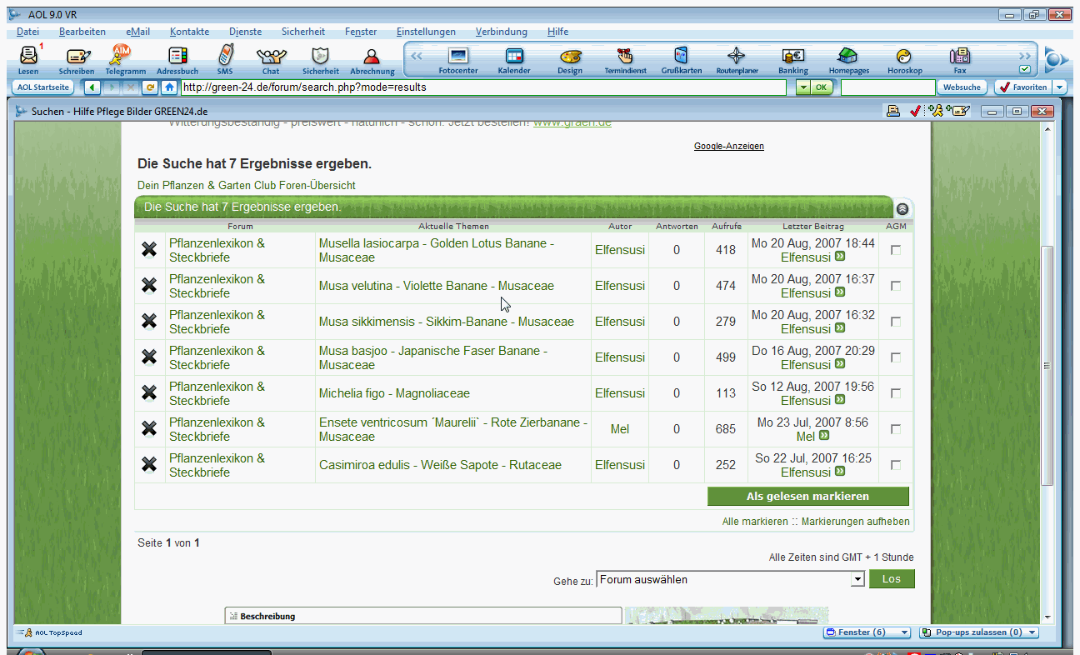This screenshot has height=655, width=1080.
Task: Launch the Chat icon in toolbar
Action: click(x=271, y=57)
